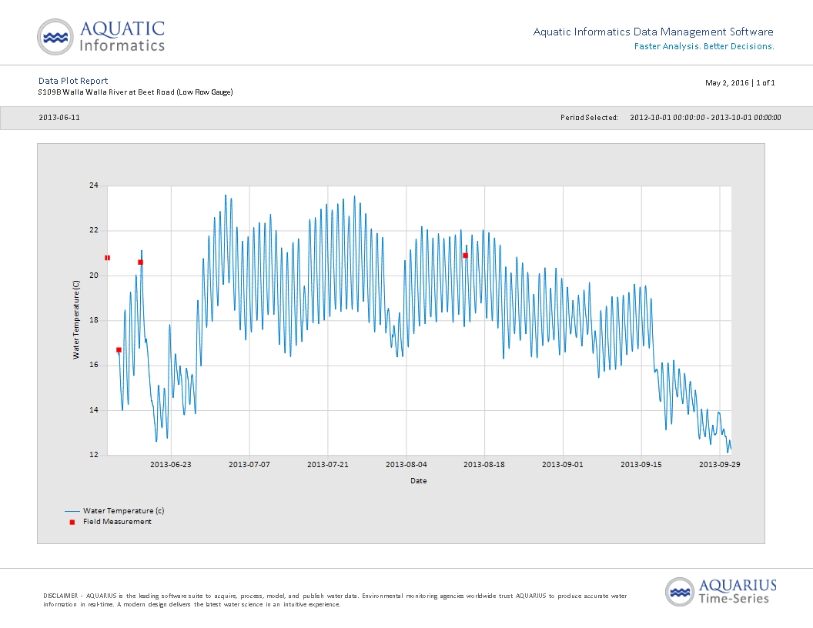The image size is (813, 628).
Task: Click x-axis label '2013-08-18'
Action: (484, 464)
